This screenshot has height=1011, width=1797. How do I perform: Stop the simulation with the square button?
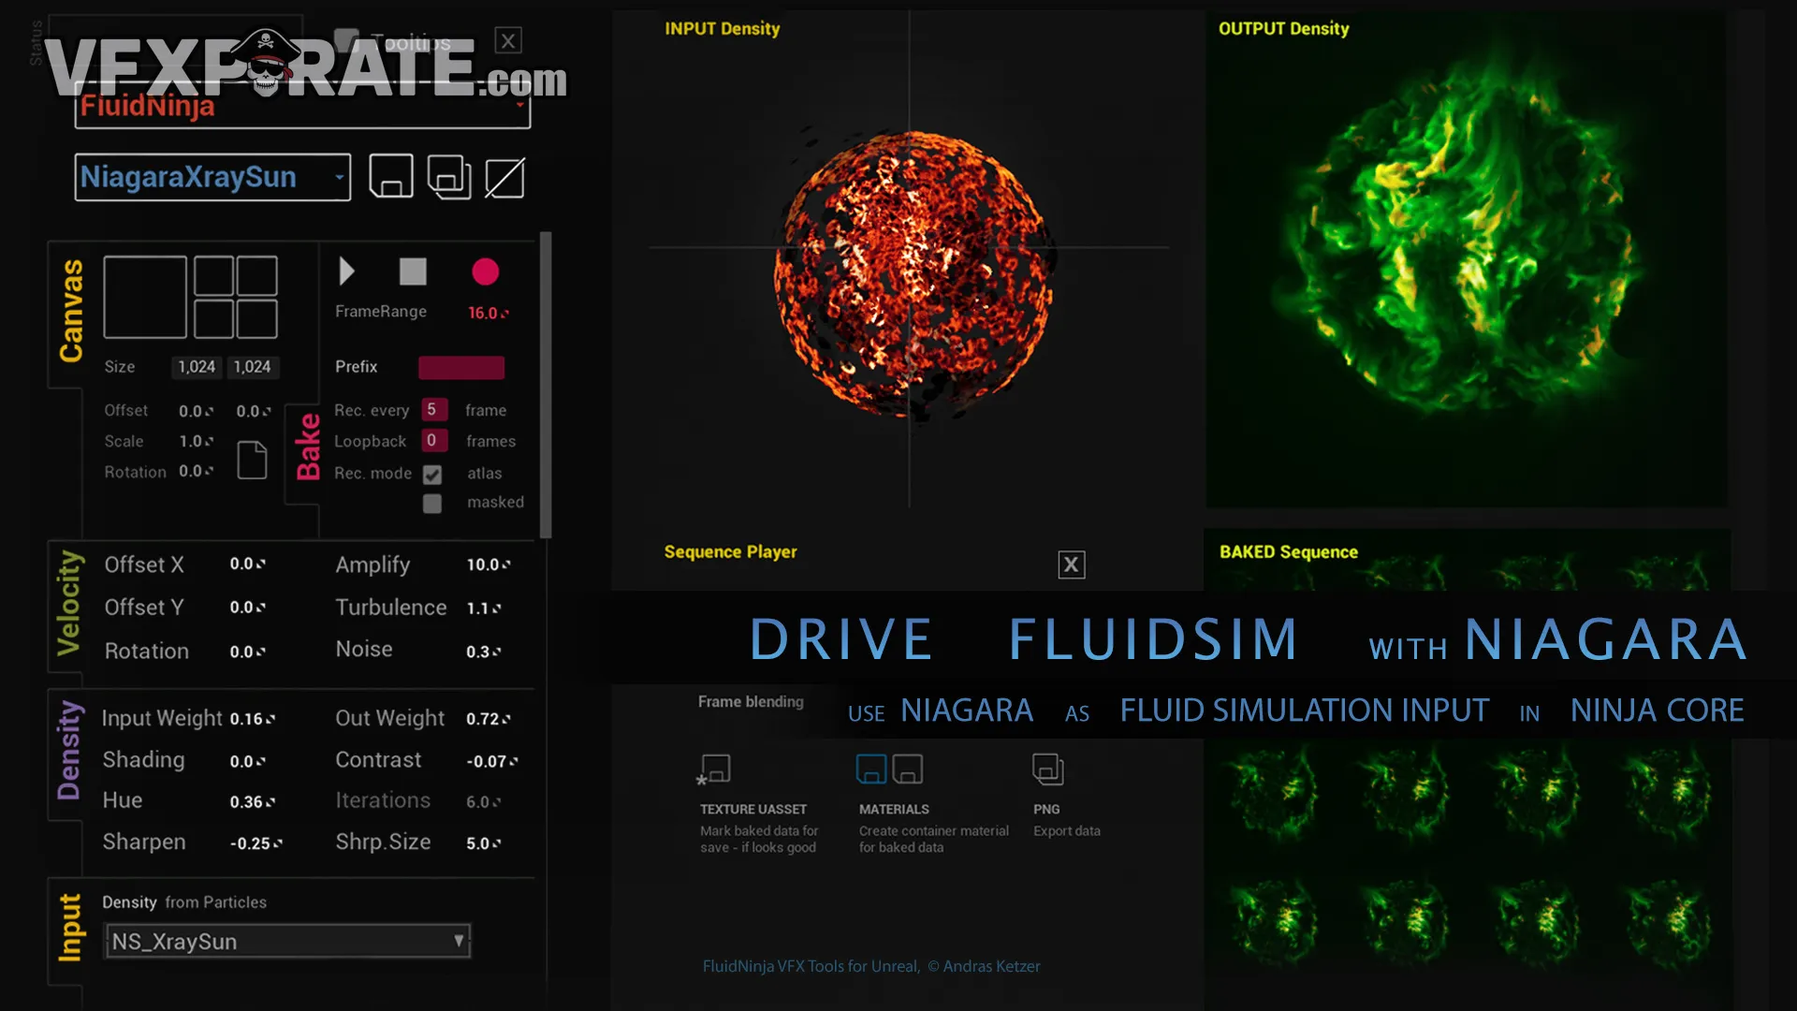(413, 271)
